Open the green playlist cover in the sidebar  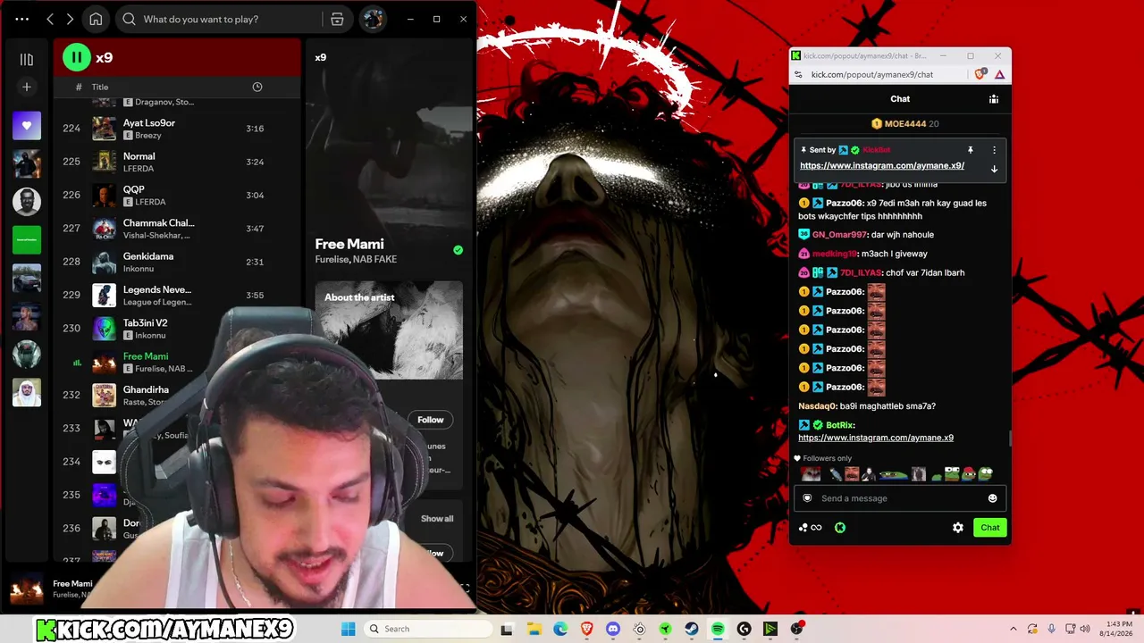pos(27,239)
